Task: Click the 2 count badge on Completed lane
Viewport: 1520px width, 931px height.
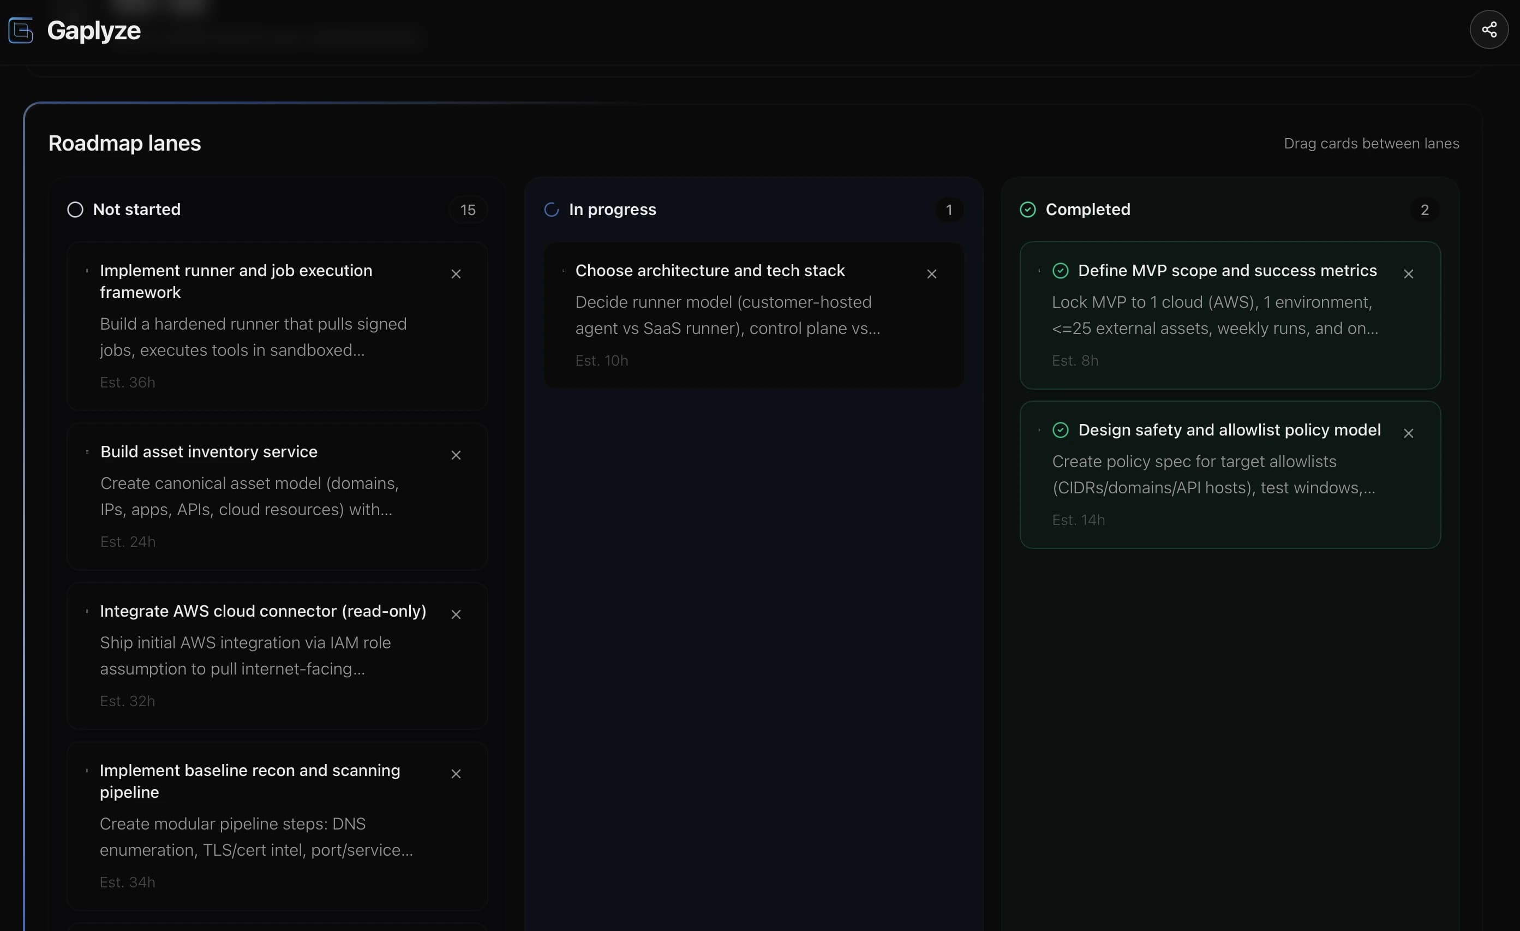Action: 1425,210
